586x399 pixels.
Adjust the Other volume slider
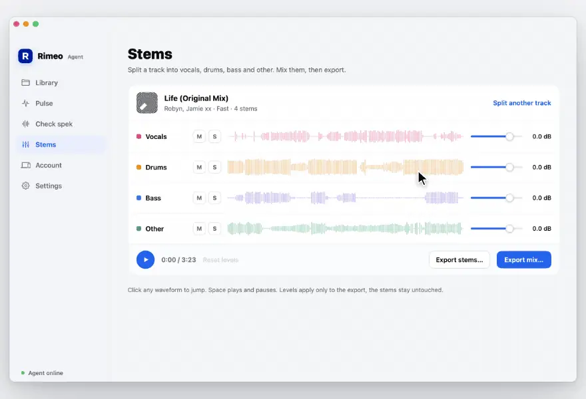click(496, 228)
